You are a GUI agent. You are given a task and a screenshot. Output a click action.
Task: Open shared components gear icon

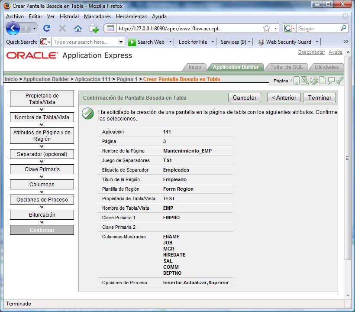tap(314, 81)
